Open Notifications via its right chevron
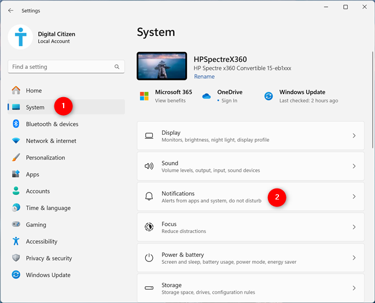The height and width of the screenshot is (303, 375). click(354, 197)
